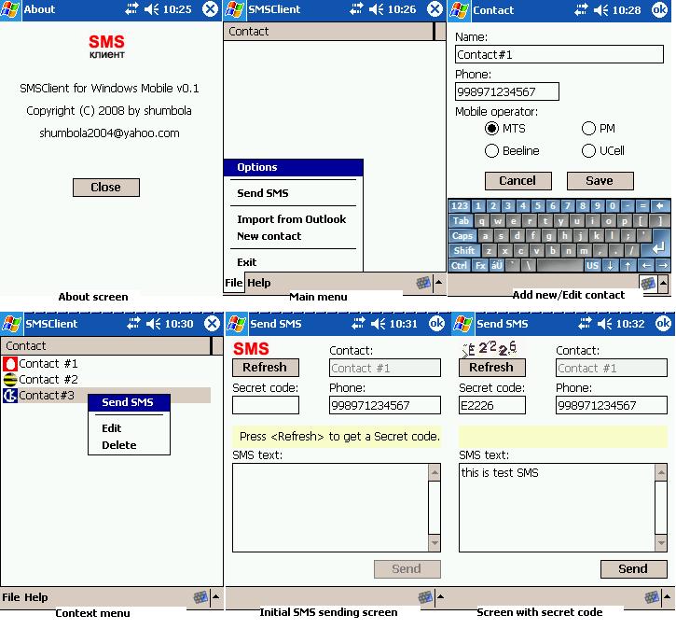The height and width of the screenshot is (629, 676).
Task: Expand input method arrow in Initial SMS screen
Action: click(x=441, y=597)
